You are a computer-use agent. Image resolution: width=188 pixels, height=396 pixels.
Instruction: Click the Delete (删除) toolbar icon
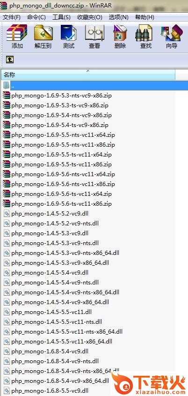(x=120, y=37)
